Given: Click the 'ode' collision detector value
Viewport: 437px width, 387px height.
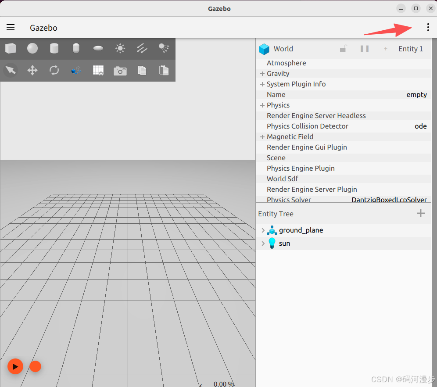Looking at the screenshot, I should [421, 126].
